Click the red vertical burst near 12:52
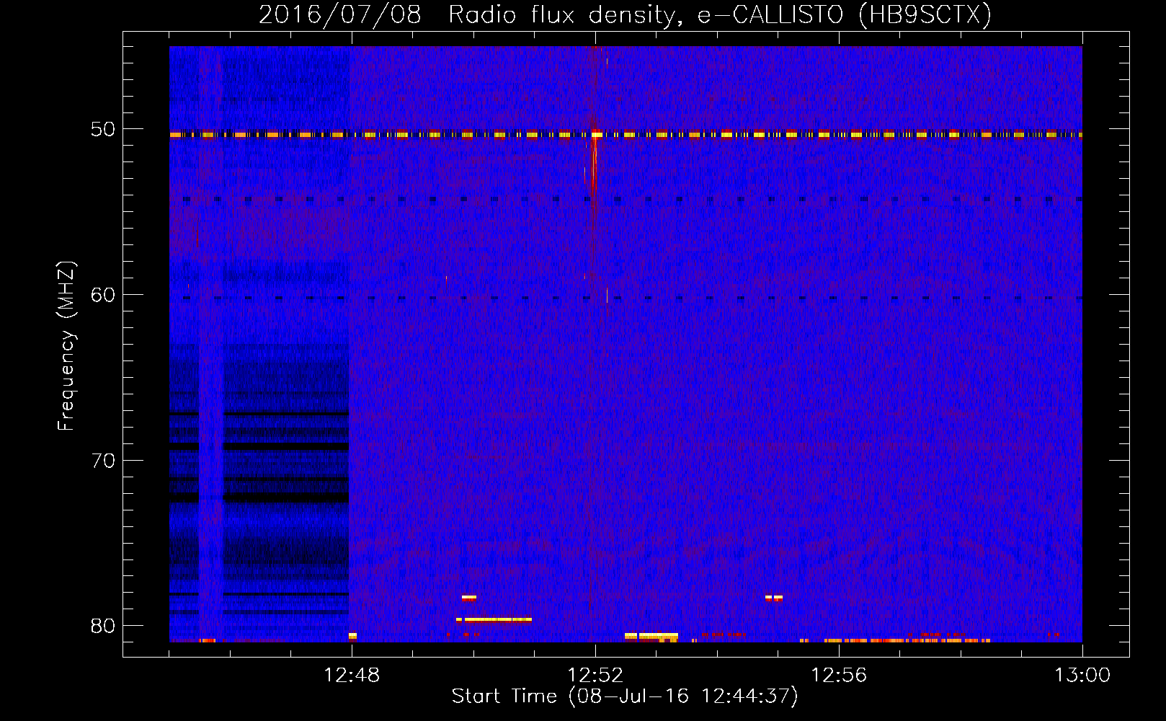Image resolution: width=1166 pixels, height=721 pixels. tap(594, 166)
